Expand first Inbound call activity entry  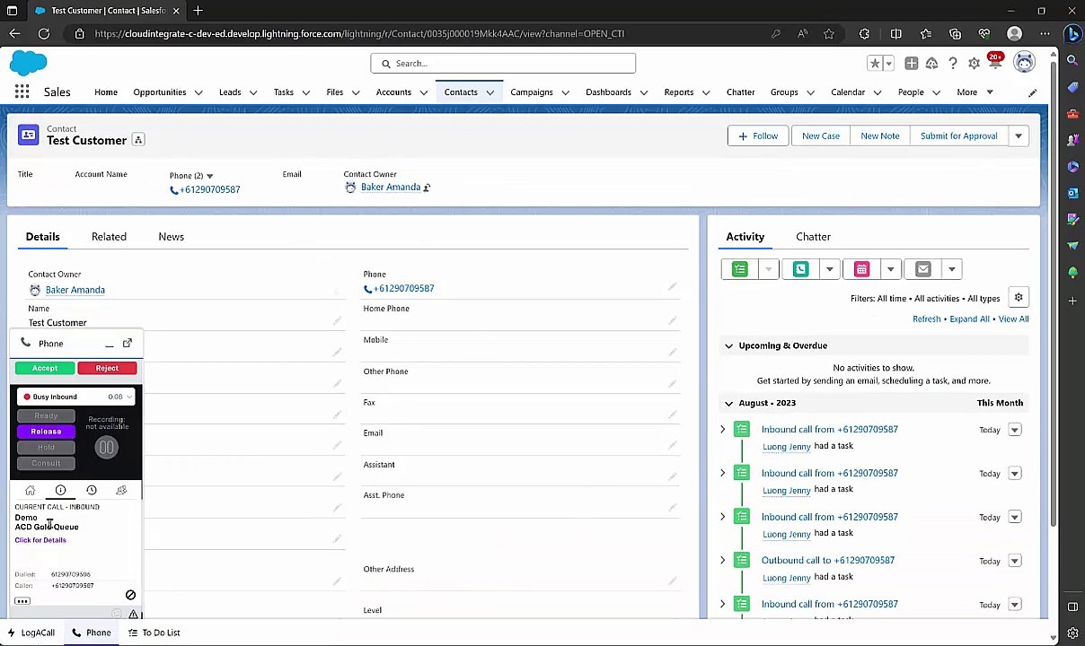click(722, 430)
